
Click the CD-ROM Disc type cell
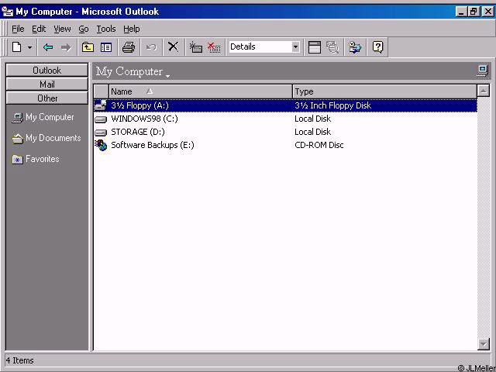[x=319, y=145]
